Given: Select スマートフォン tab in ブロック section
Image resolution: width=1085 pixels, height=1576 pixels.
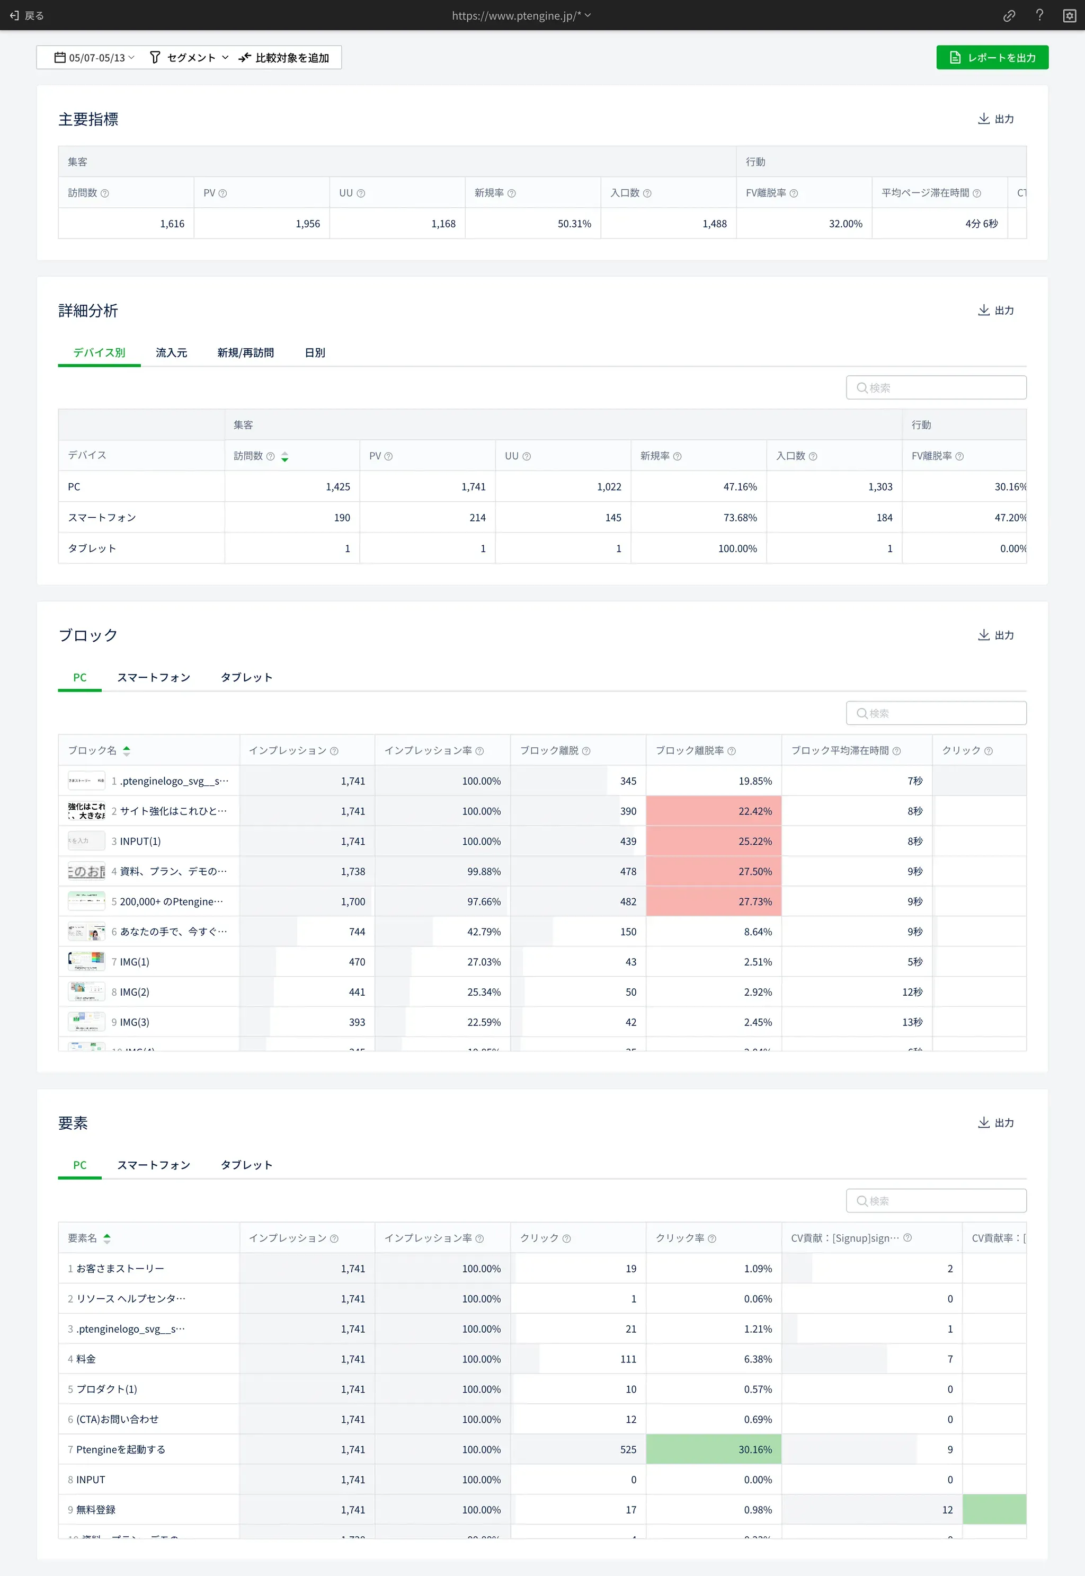Looking at the screenshot, I should (x=154, y=678).
